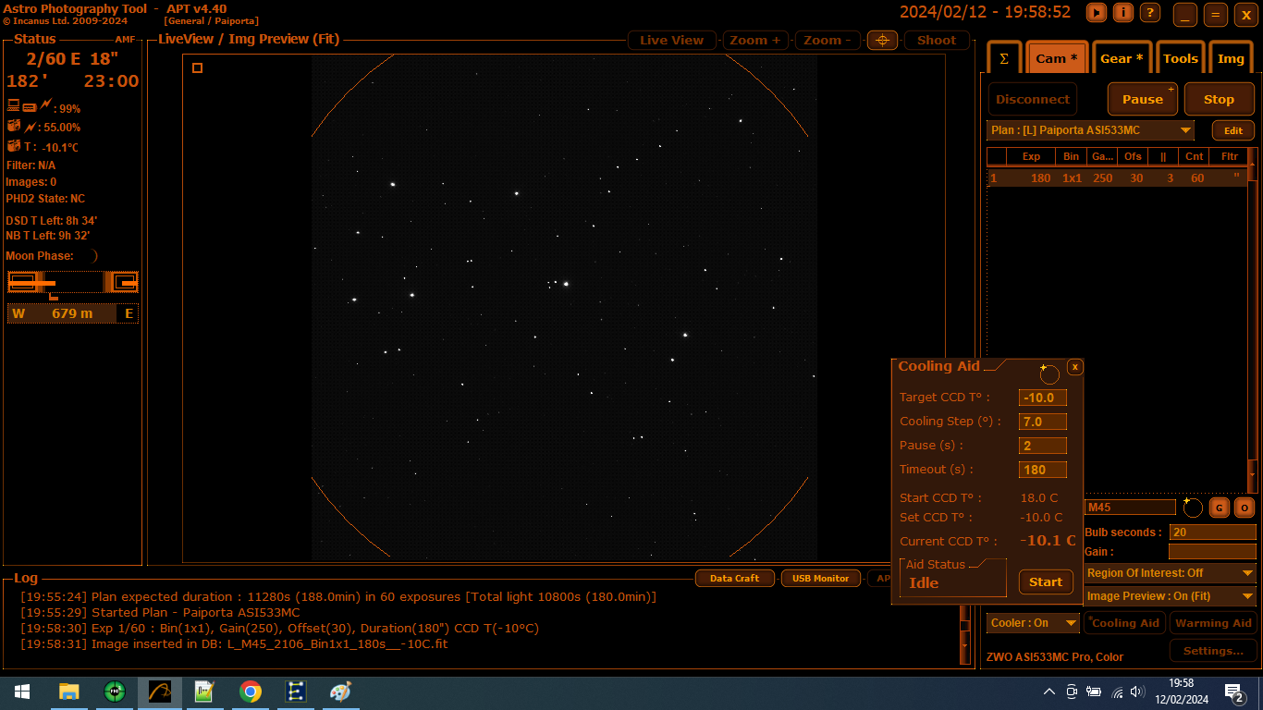Open camera Settings button
Screen dimensions: 1263x710
pyautogui.click(x=1213, y=650)
